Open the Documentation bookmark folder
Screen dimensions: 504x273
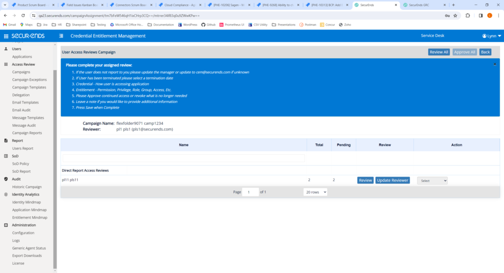[161, 25]
